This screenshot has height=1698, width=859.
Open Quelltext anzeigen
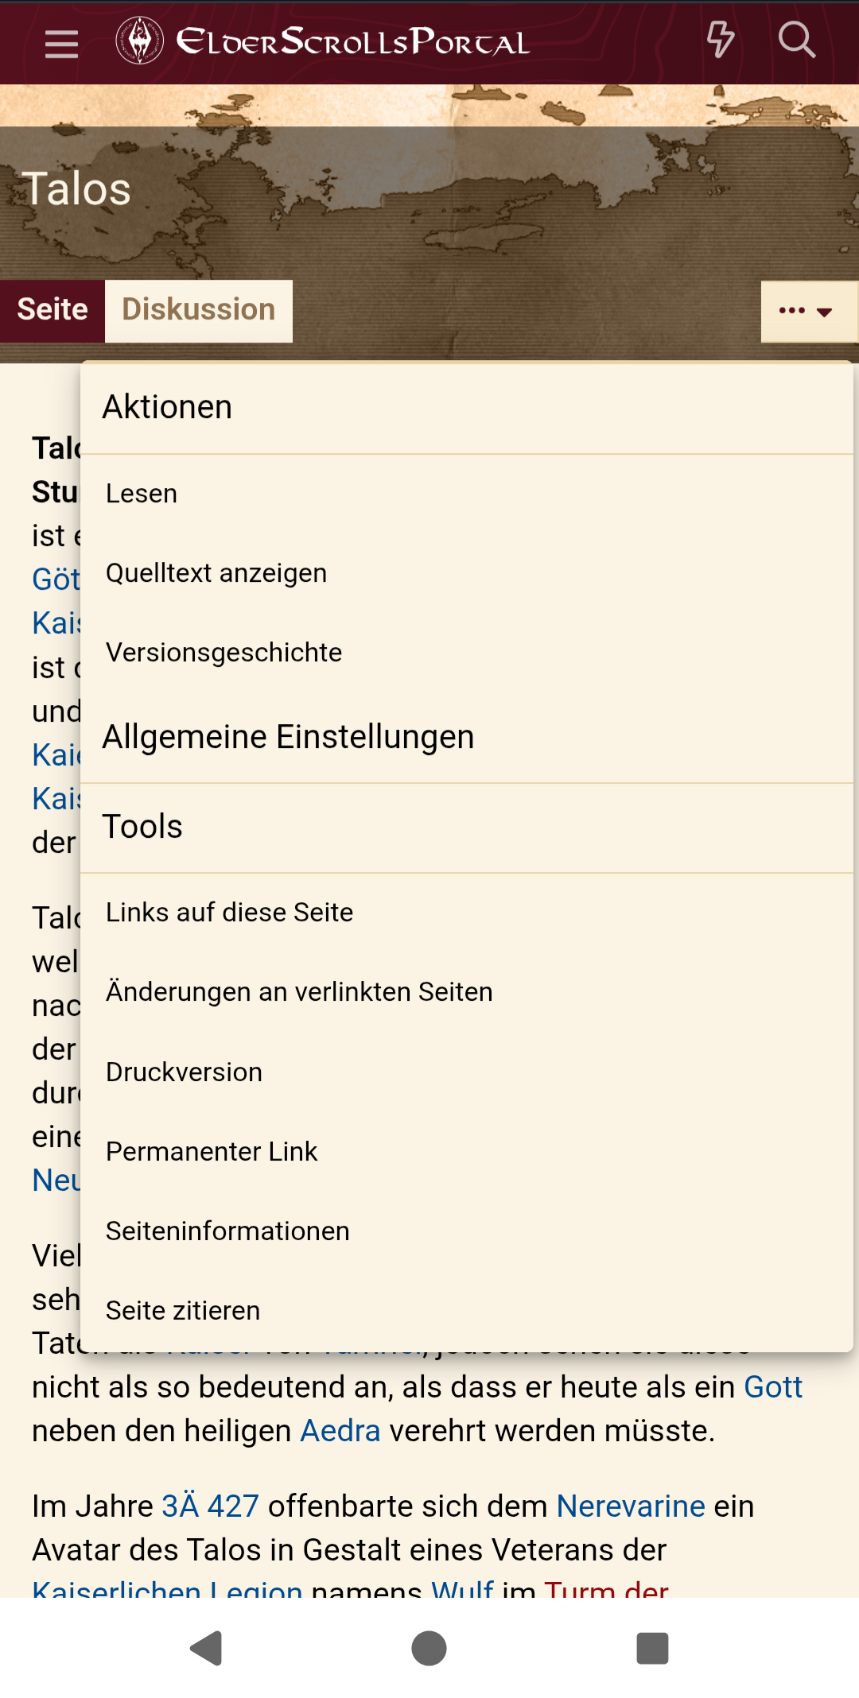(x=216, y=572)
